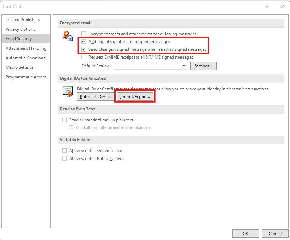The image size is (290, 240).
Task: Switch to Attachment Handling settings
Action: click(x=26, y=48)
